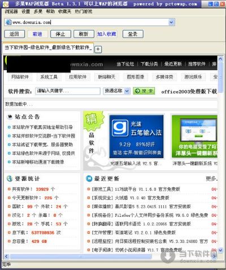This screenshot has height=270, width=226.
Task: Click the 请输入关键字 search field
Action: click(68, 91)
